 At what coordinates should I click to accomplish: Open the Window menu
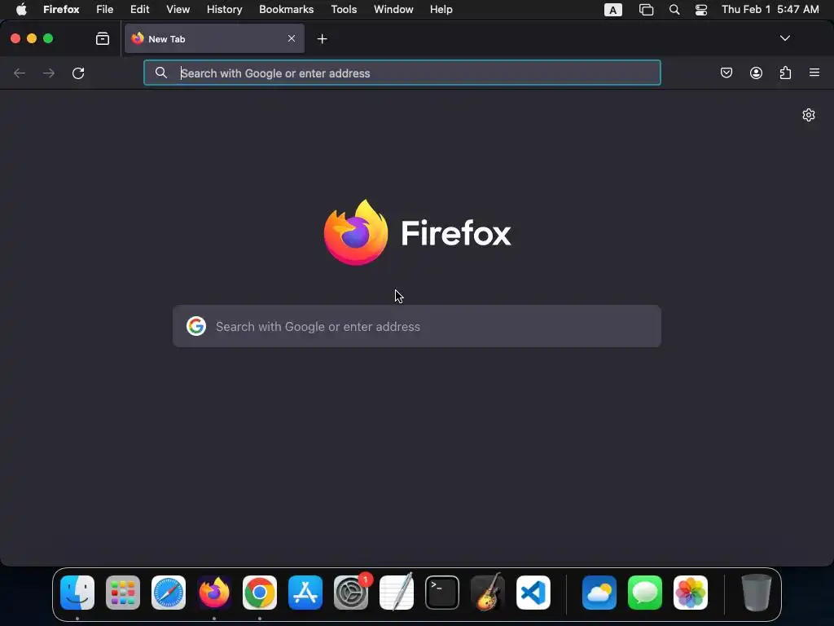pyautogui.click(x=393, y=10)
